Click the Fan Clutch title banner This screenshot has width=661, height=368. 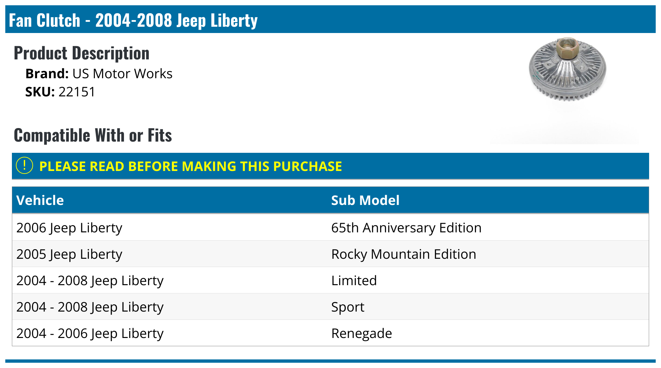click(x=133, y=20)
